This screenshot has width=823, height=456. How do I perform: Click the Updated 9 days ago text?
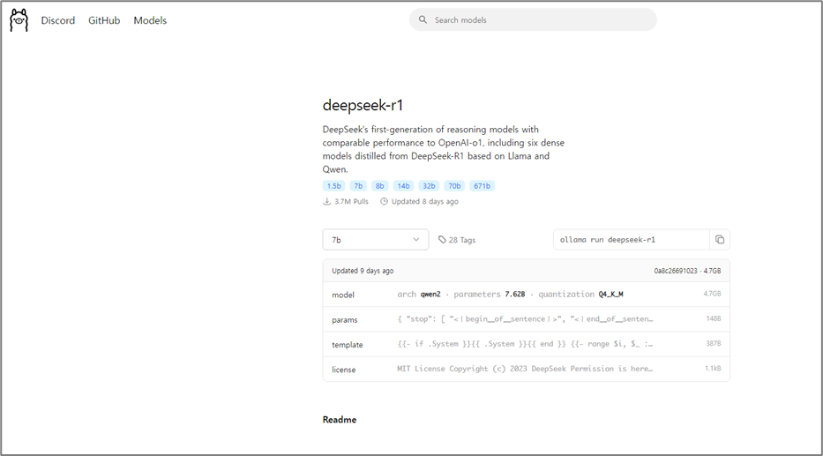coord(363,271)
